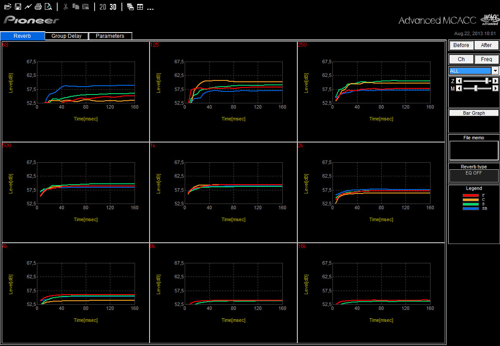Click the tile grid layout icon
Image resolution: width=500 pixels, height=346 pixels.
140,7
